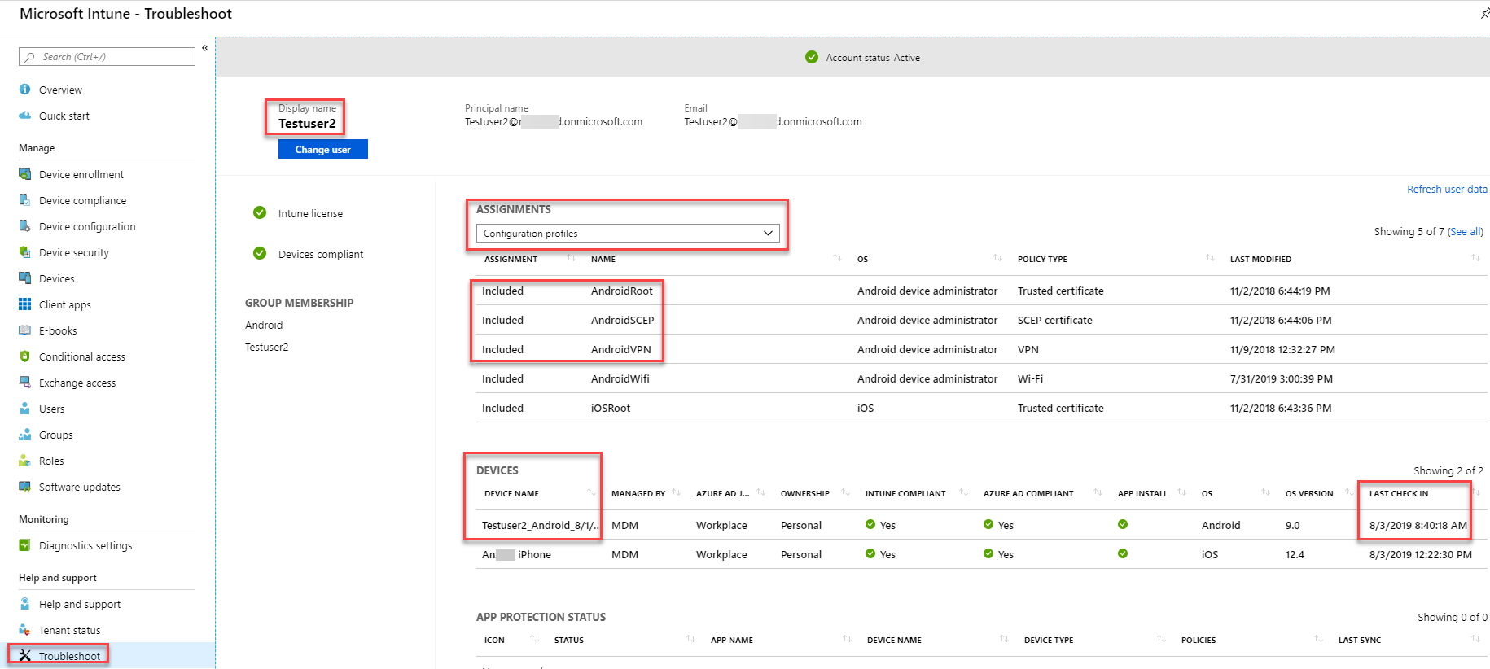
Task: Click the Software updates icon
Action: (25, 487)
